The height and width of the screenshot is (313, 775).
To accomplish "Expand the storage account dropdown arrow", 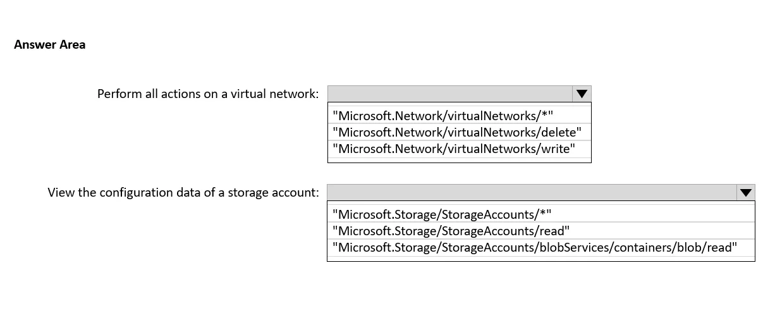I will (x=746, y=192).
